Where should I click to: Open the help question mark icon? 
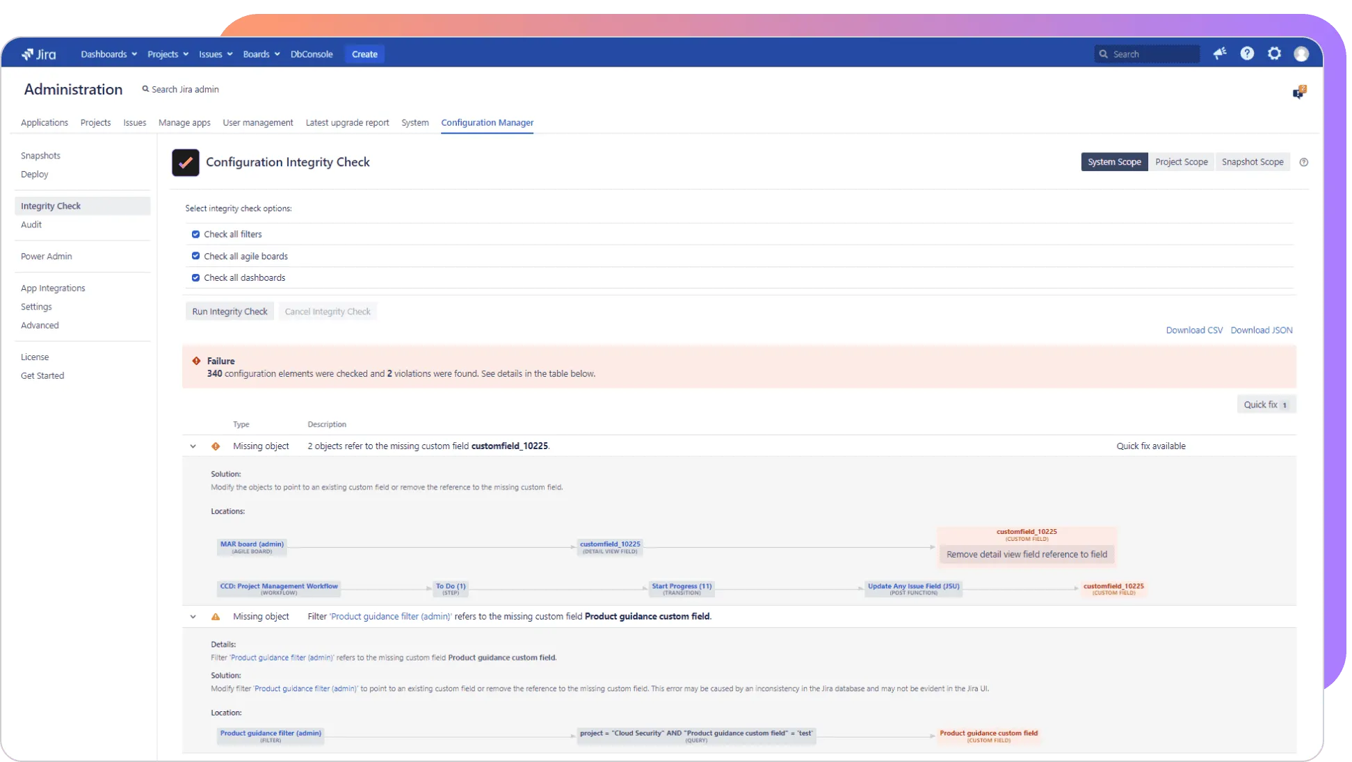pyautogui.click(x=1247, y=54)
